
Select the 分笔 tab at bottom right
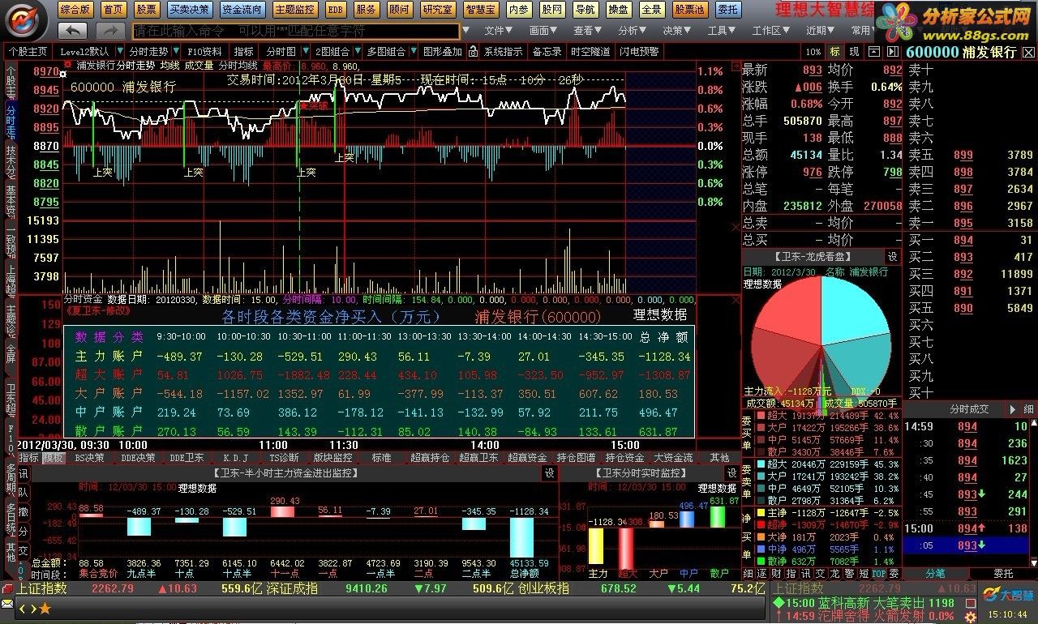pyautogui.click(x=935, y=573)
